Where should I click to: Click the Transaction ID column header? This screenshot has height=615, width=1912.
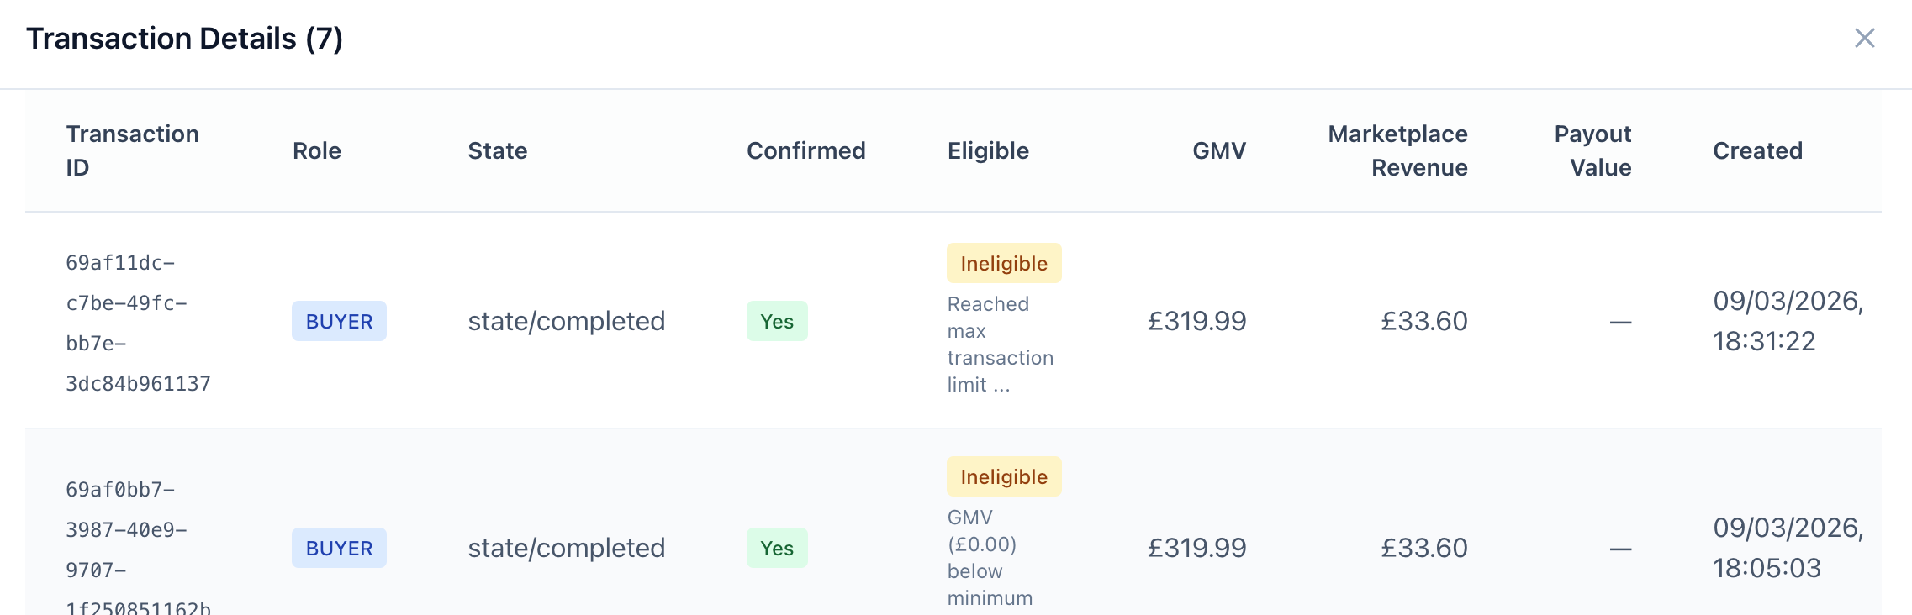pos(133,150)
